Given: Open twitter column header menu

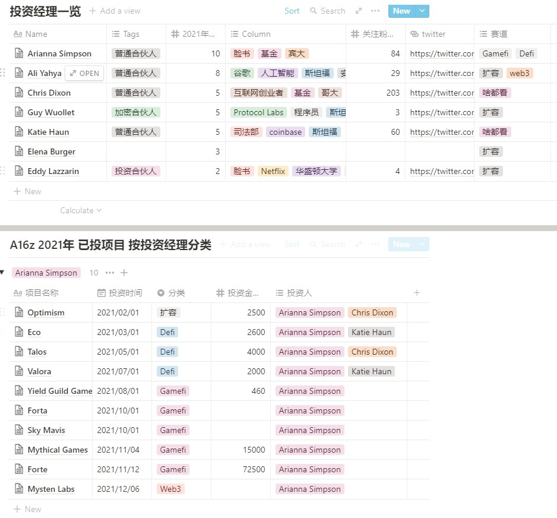Looking at the screenshot, I should pos(440,34).
